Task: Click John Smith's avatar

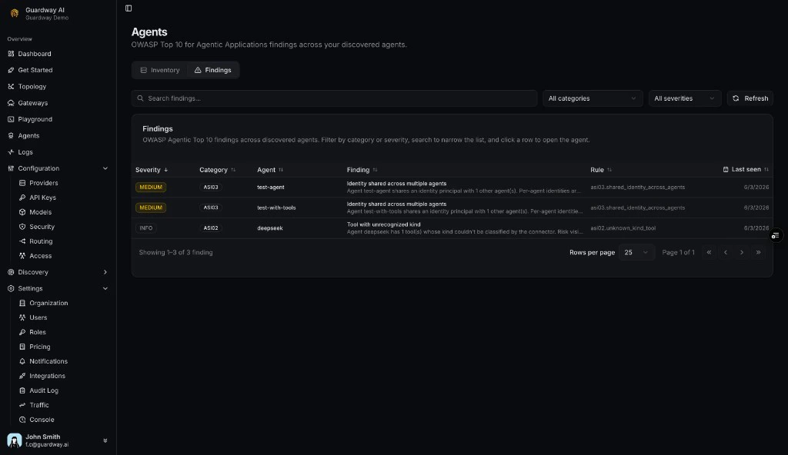Action: point(15,440)
